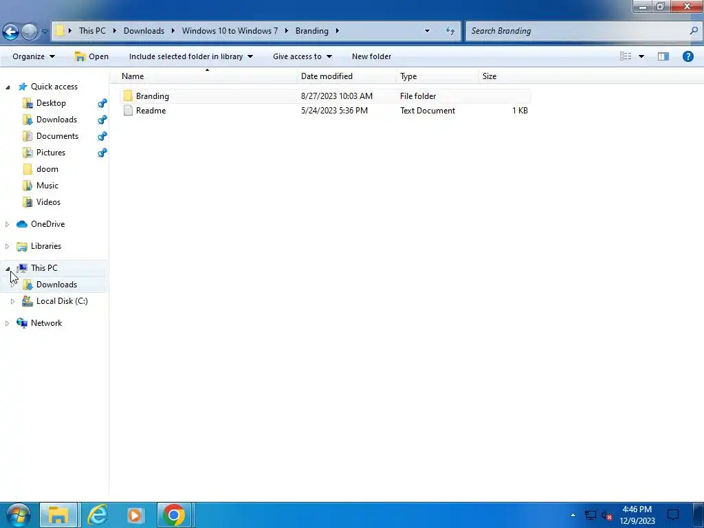Click the folder icon in address bar
Viewport: 704px width, 528px height.
[60, 30]
